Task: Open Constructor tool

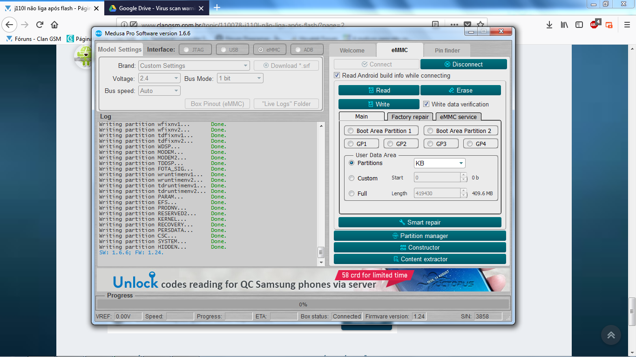Action: coord(420,247)
